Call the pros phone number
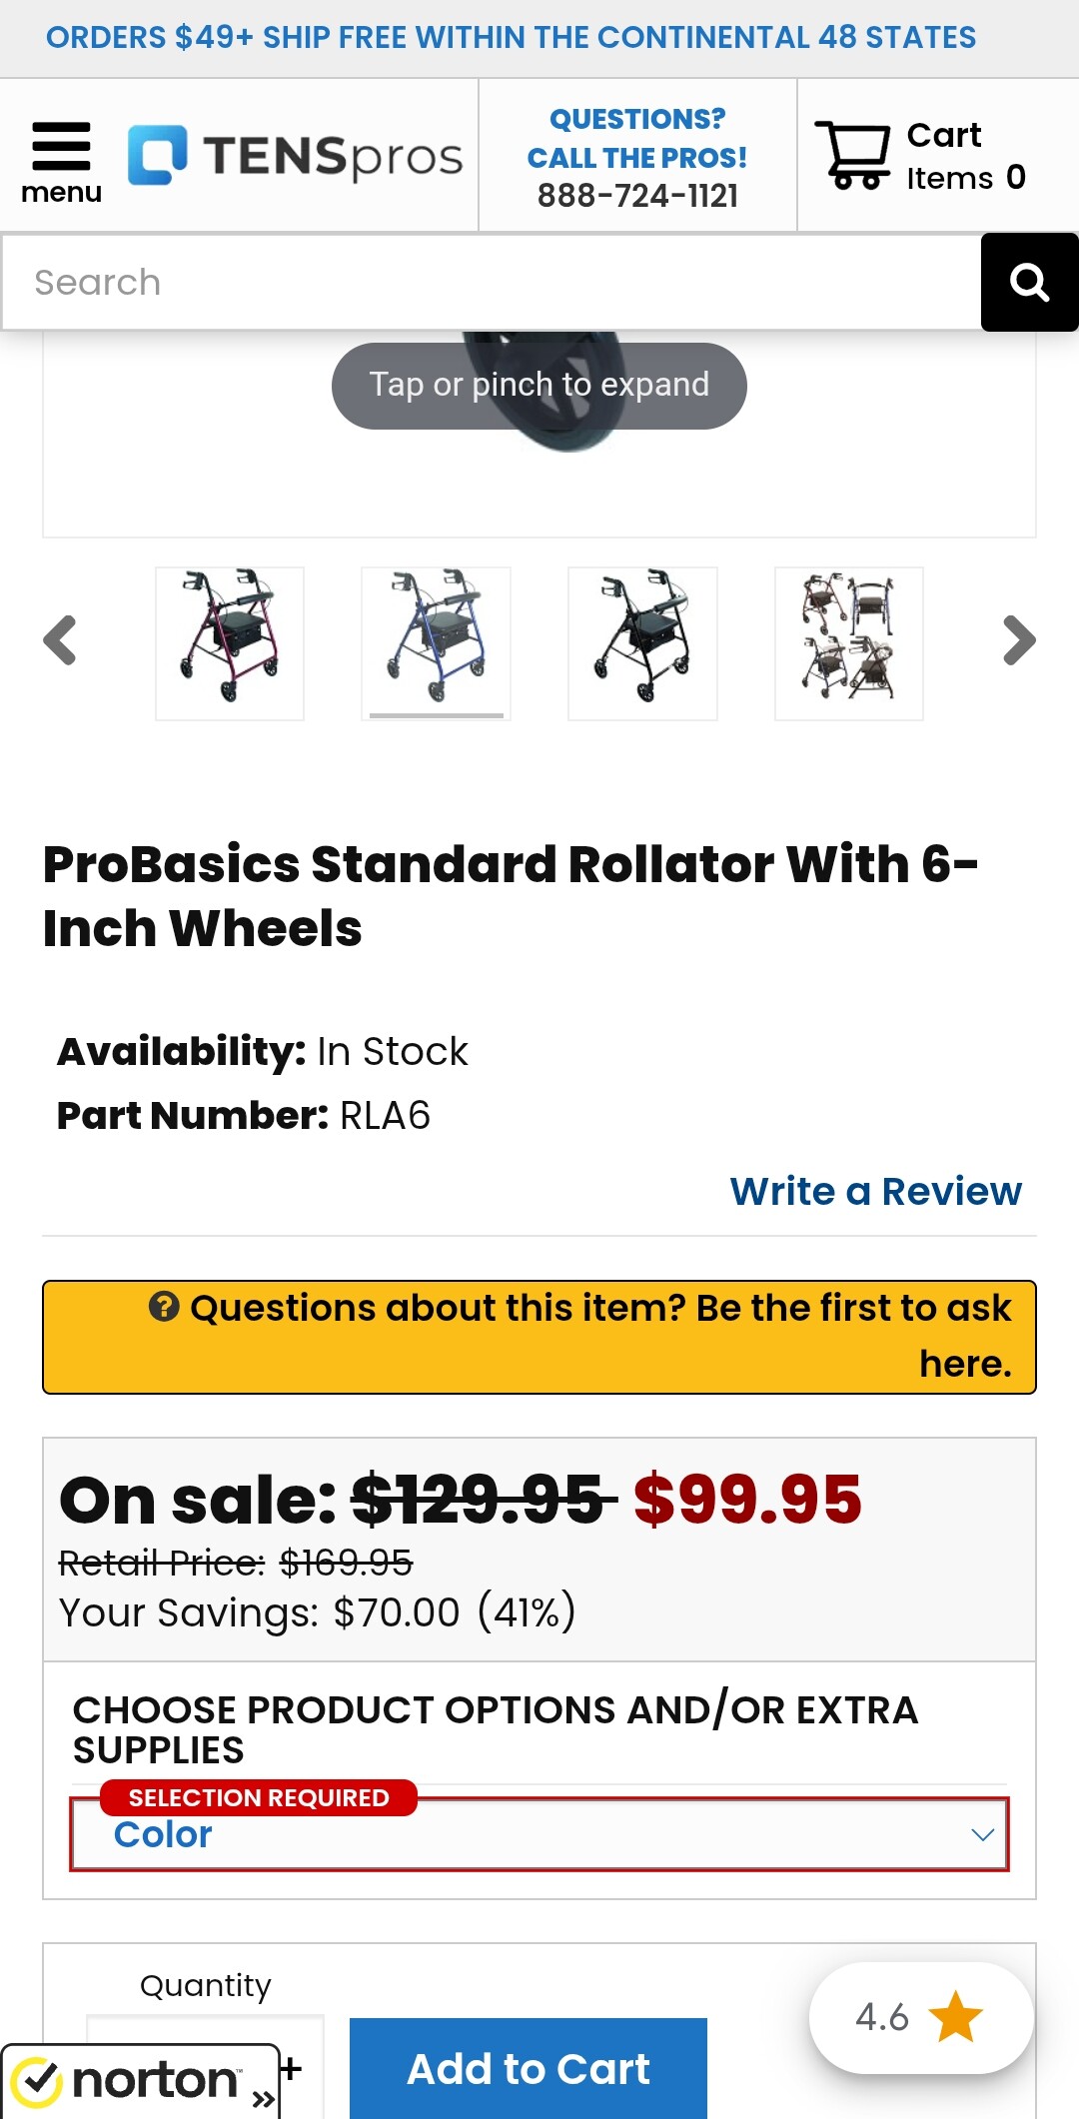Image resolution: width=1079 pixels, height=2119 pixels. pyautogui.click(x=637, y=196)
